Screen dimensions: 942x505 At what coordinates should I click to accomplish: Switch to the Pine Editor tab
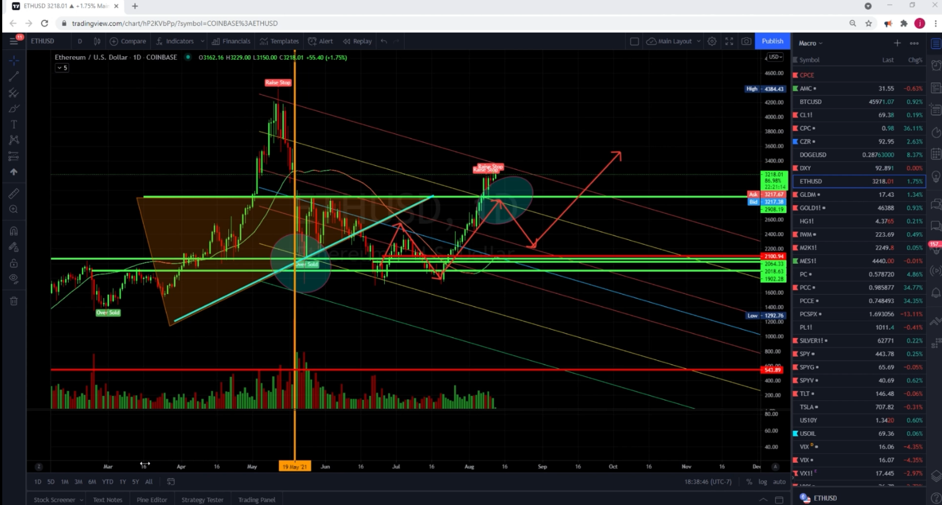[151, 499]
